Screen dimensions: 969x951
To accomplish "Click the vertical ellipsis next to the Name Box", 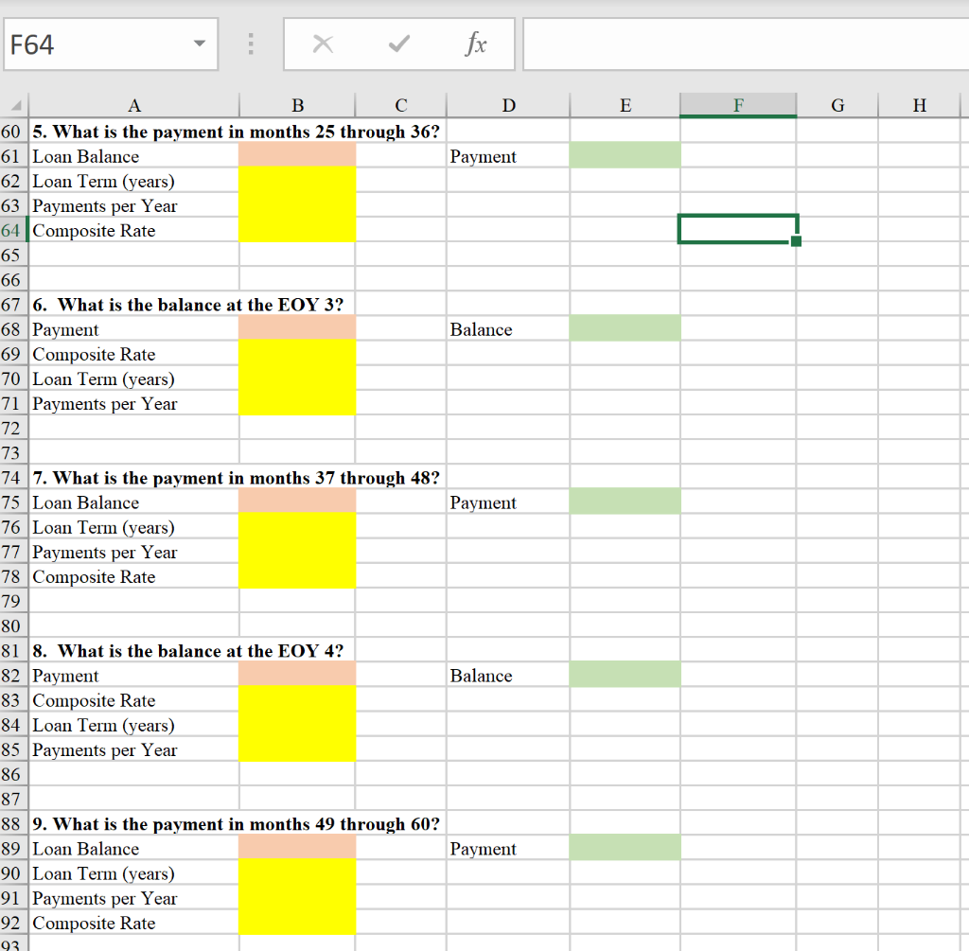I will 250,44.
